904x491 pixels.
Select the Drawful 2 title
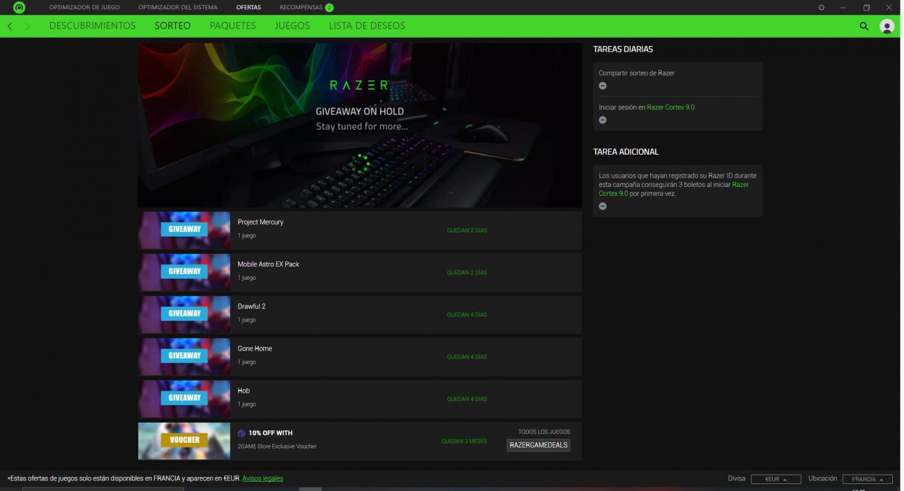252,308
